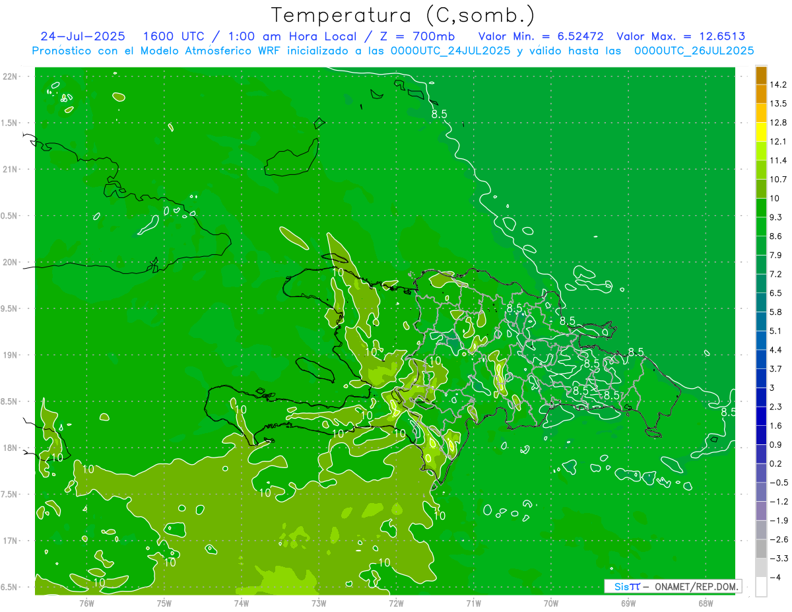The height and width of the screenshot is (612, 792).
Task: Click the '74W' longitude axis label
Action: click(242, 603)
